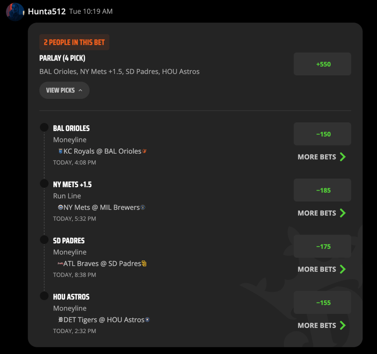Select the -150 BAL Orioles moneyline odds
This screenshot has width=377, height=354.
click(322, 134)
